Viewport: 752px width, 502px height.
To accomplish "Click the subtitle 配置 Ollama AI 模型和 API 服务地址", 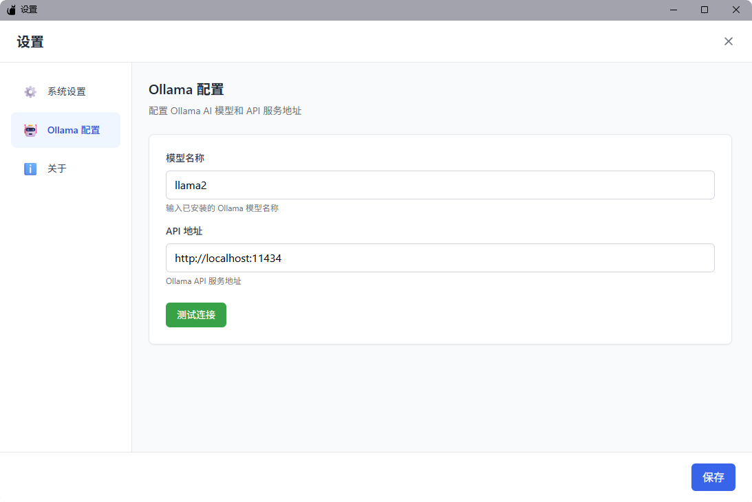I will click(227, 110).
